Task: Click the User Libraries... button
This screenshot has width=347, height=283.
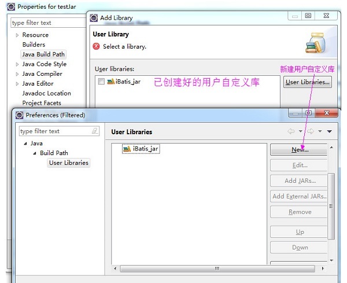Action: click(x=308, y=82)
